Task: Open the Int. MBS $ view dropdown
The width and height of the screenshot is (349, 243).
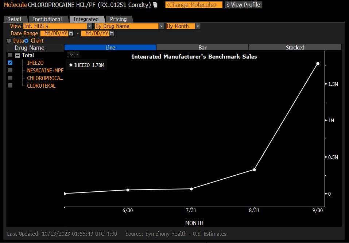Action: point(89,26)
